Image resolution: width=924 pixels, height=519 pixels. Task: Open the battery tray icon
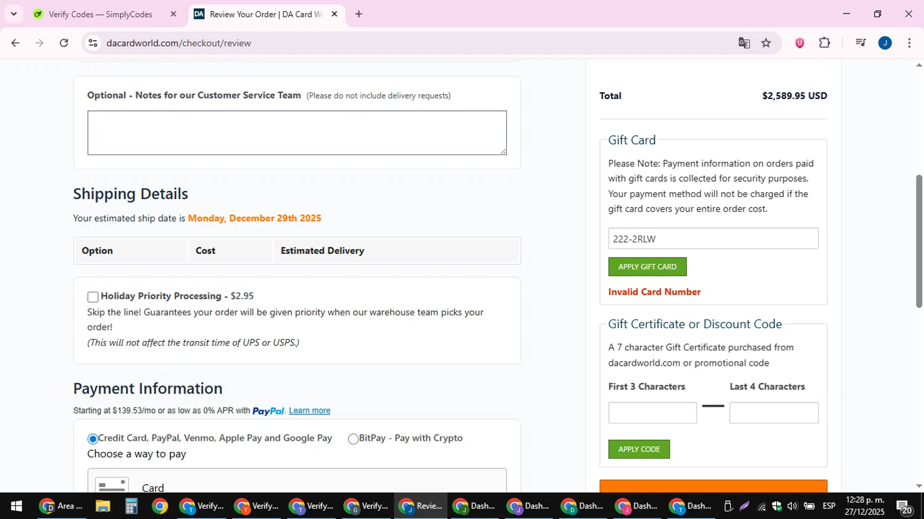pos(809,506)
